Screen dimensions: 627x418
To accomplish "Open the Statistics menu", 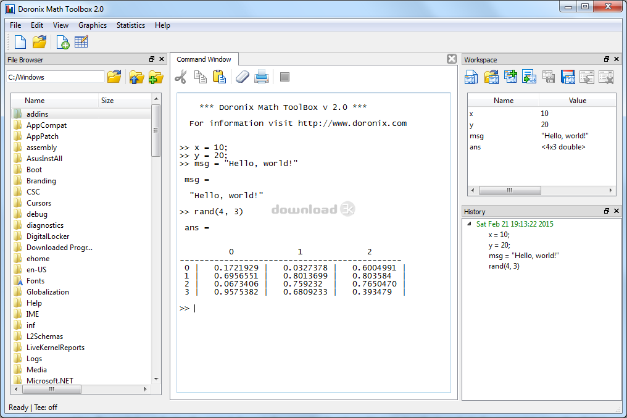I will 131,25.
